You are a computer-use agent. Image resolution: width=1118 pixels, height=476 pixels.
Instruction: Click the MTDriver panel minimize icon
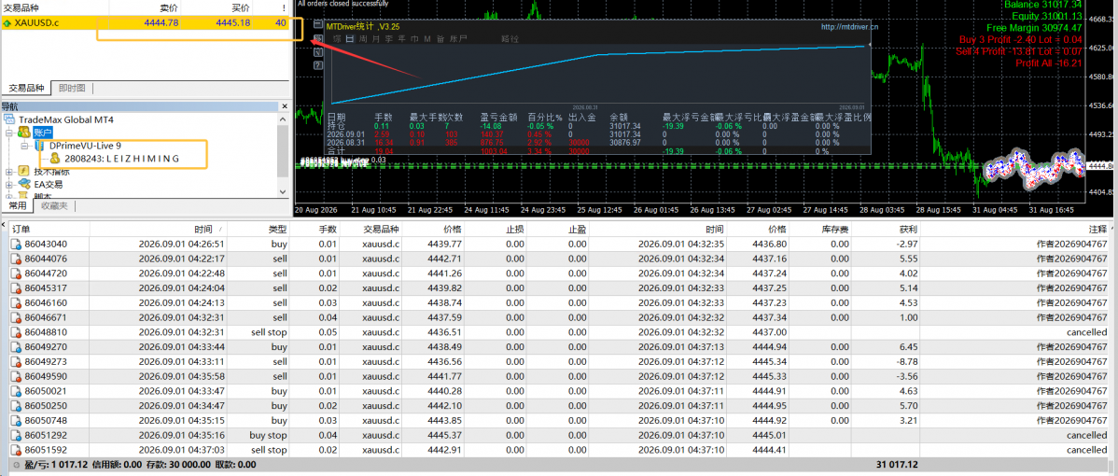[317, 25]
